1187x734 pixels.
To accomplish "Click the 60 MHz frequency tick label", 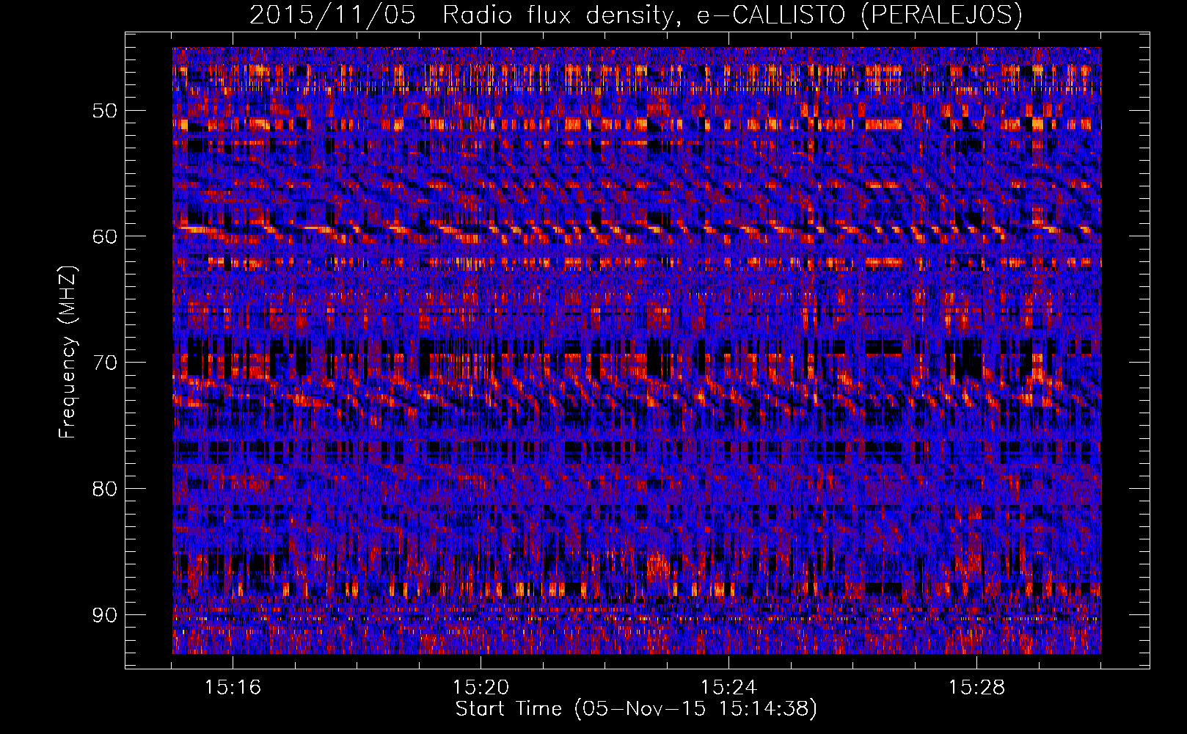I will tap(104, 236).
